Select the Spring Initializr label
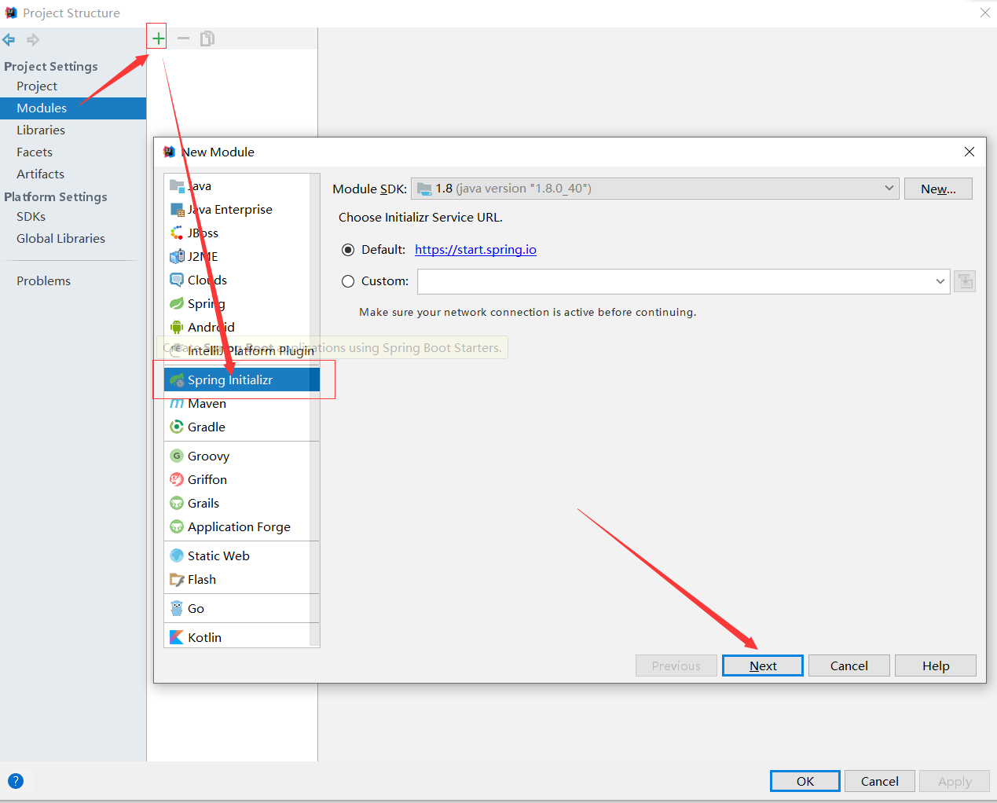This screenshot has height=803, width=997. [230, 380]
